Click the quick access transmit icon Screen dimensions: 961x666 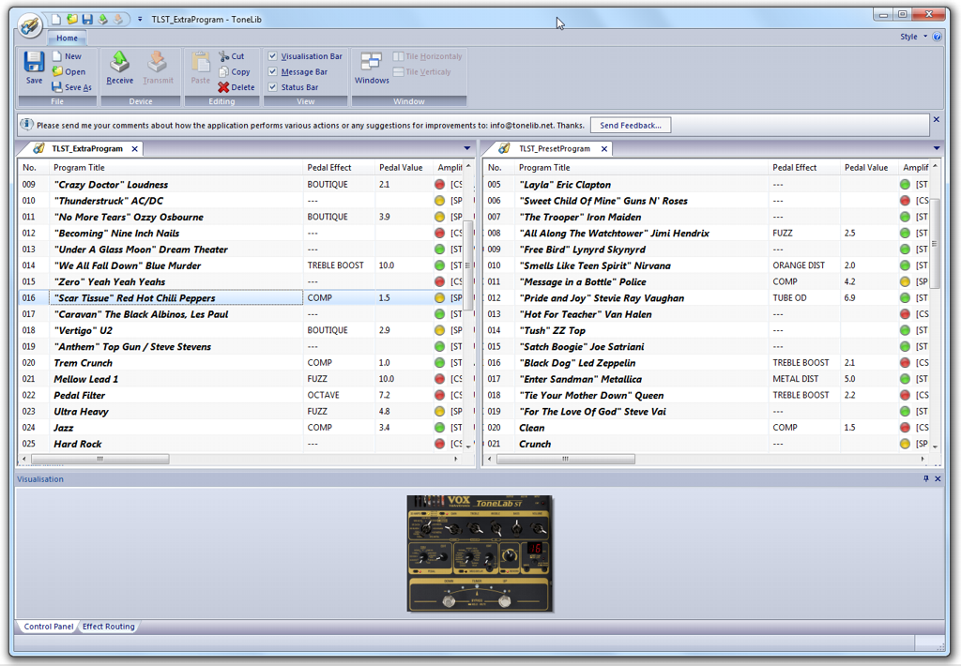pyautogui.click(x=119, y=19)
